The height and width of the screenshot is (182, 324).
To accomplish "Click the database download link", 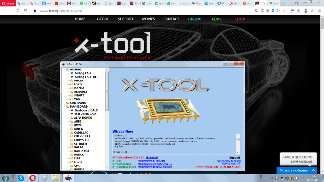I will click(x=152, y=157).
